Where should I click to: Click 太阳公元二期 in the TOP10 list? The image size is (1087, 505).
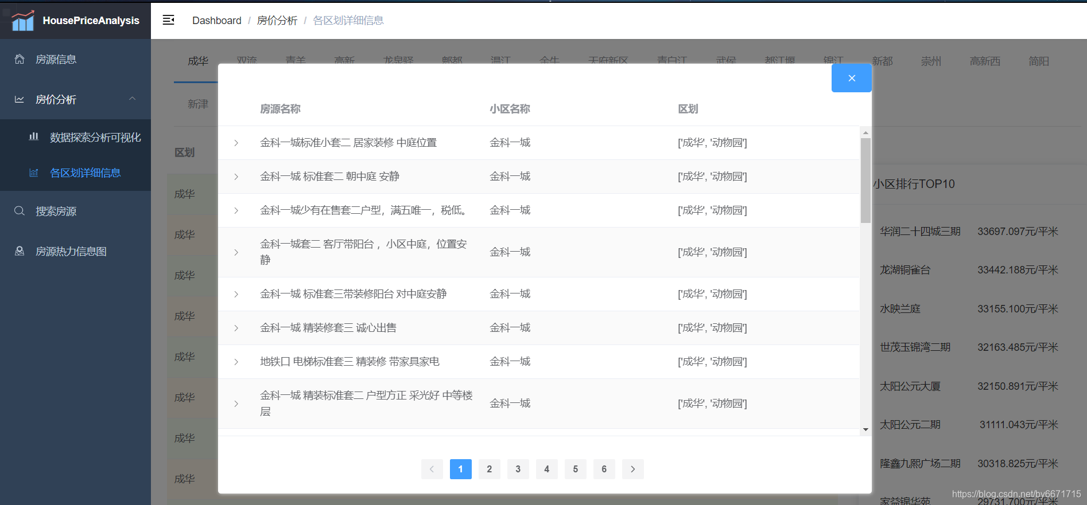pos(910,425)
